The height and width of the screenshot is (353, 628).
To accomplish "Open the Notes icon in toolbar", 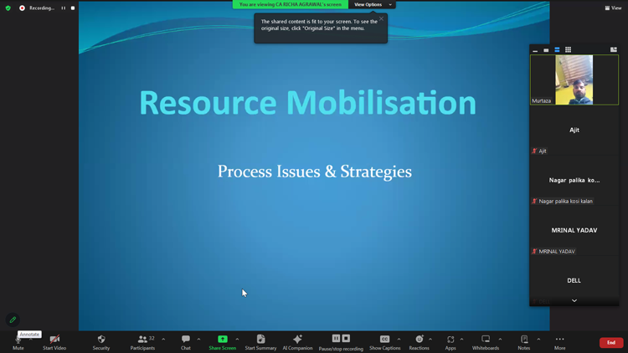I will (x=524, y=340).
